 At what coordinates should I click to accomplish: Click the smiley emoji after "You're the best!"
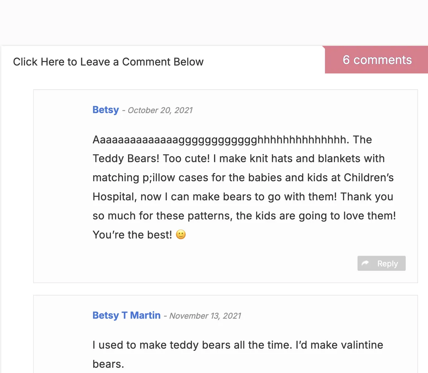tap(181, 235)
